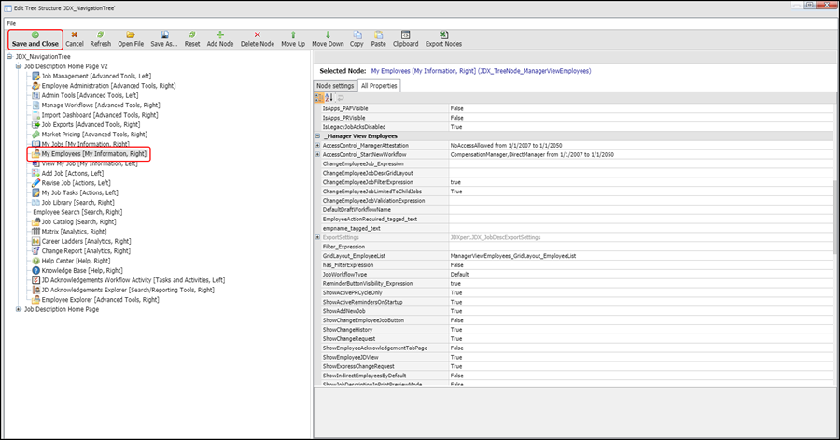Screen dimensions: 840x440
Task: Move the selected node up
Action: click(293, 38)
